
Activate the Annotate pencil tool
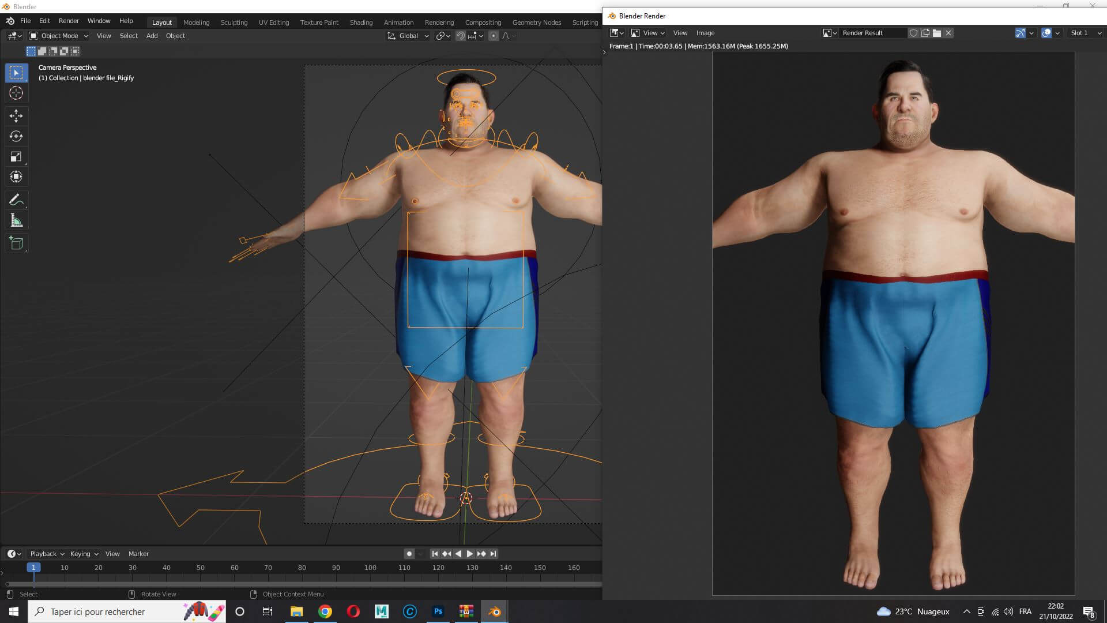[x=16, y=200]
